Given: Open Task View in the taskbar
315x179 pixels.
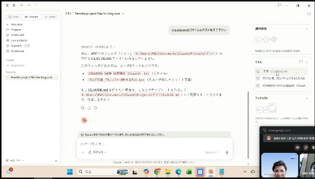Looking at the screenshot, I should coord(135,172).
